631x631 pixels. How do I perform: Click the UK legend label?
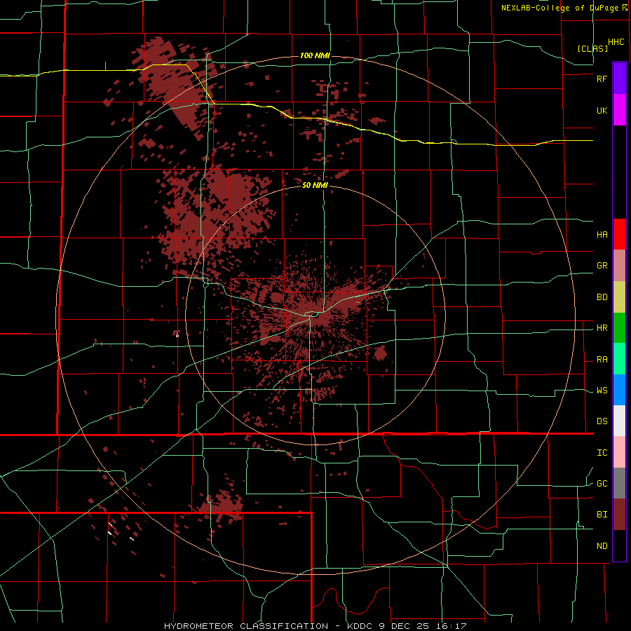tap(602, 110)
